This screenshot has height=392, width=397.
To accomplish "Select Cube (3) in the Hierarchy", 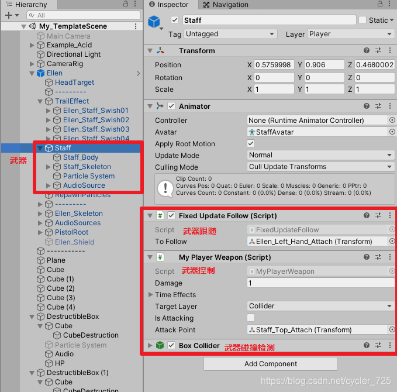I will click(61, 298).
